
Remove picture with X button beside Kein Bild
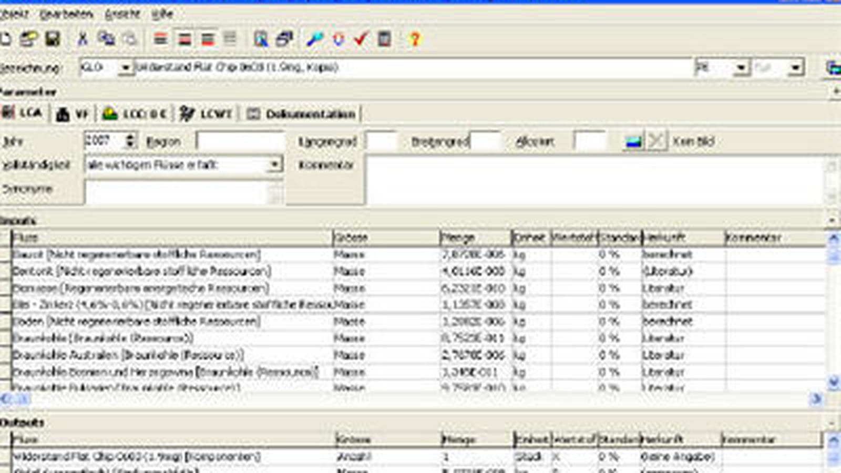(656, 141)
